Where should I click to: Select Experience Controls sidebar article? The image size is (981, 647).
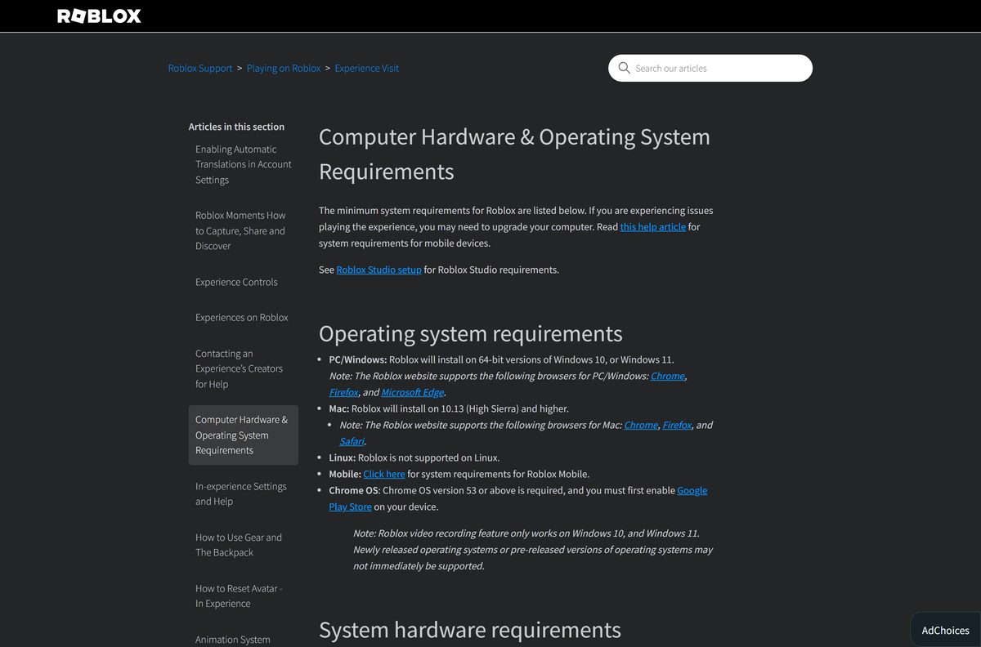coord(236,282)
